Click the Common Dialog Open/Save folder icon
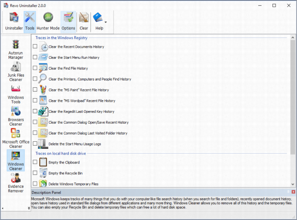The image size is (297, 220). (43, 122)
